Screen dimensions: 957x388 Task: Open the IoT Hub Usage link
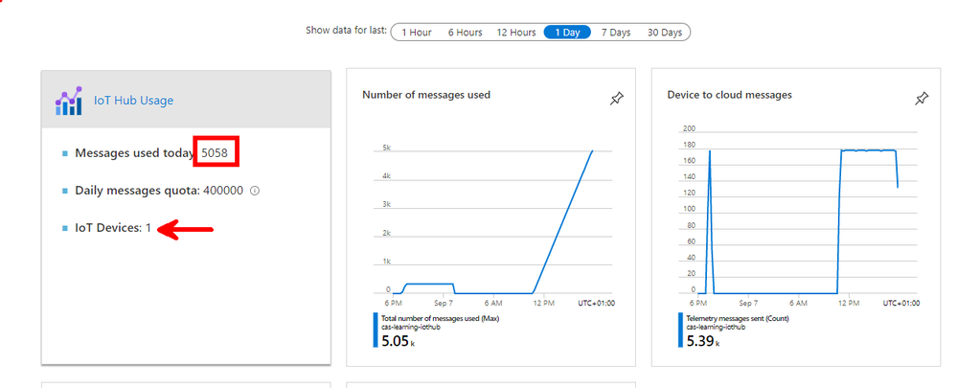click(x=133, y=101)
